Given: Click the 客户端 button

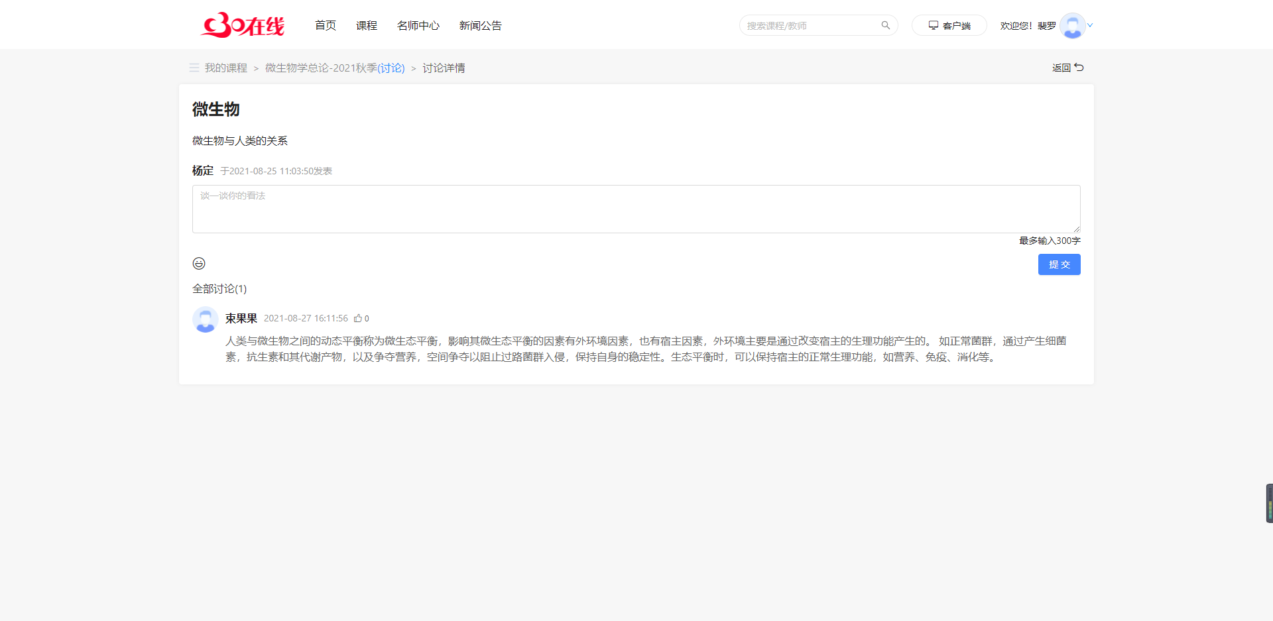Looking at the screenshot, I should point(949,25).
